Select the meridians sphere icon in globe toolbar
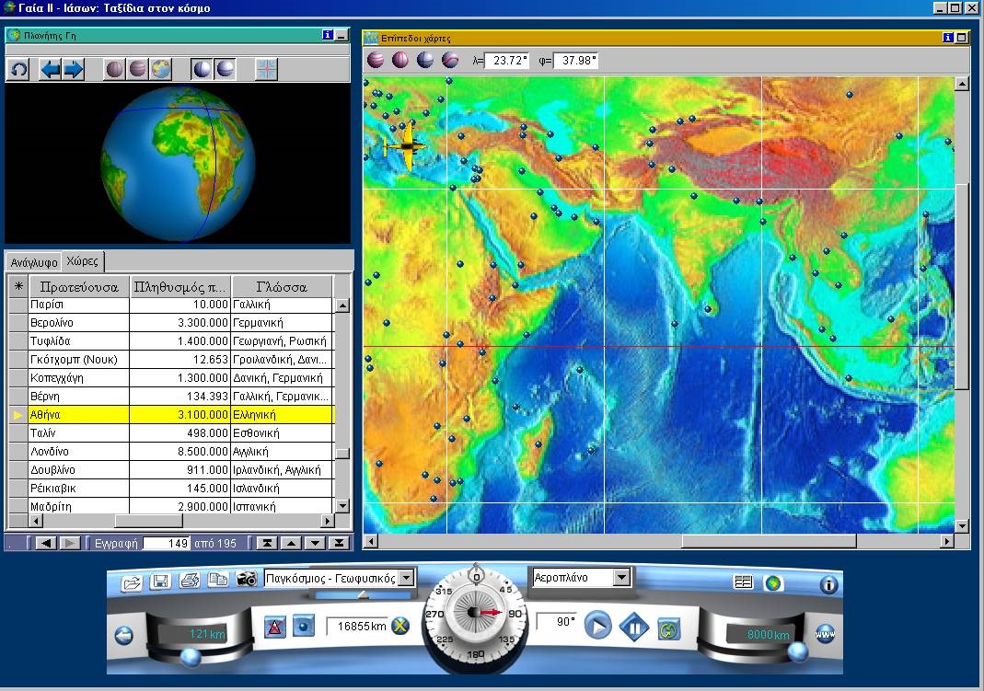 [x=115, y=69]
